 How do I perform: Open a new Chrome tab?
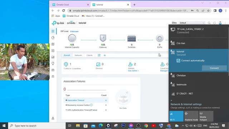135,5
